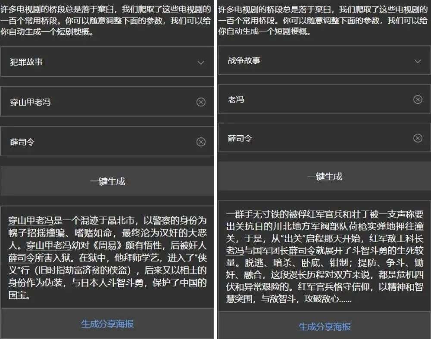Screen dimensions: 431x339
Task: Clear the 穿山甲老冯 name field
Action: [201, 102]
